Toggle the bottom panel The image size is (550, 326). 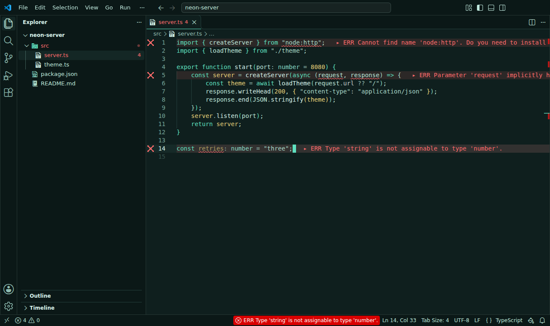491,8
